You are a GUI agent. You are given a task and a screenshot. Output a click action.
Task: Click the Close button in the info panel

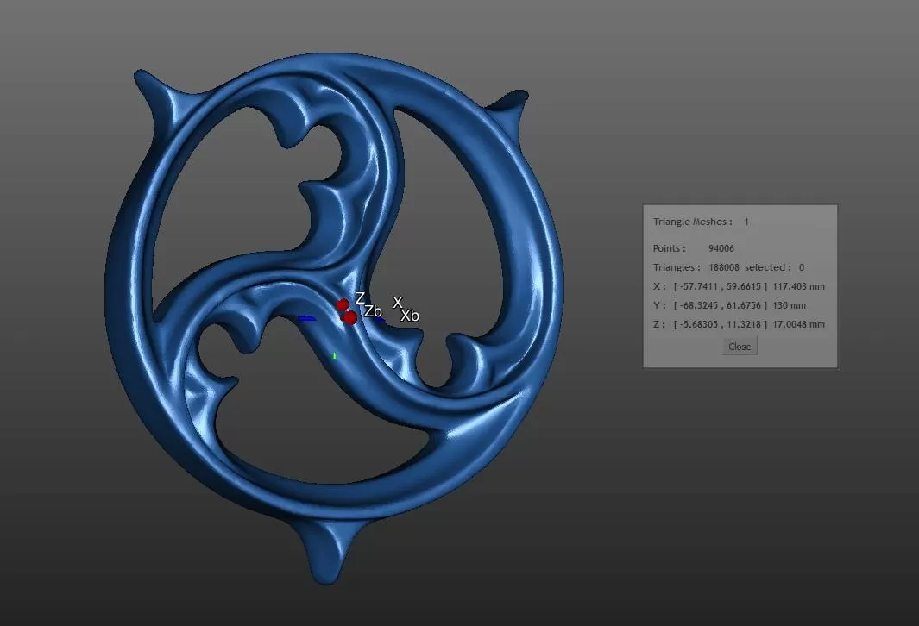click(740, 347)
